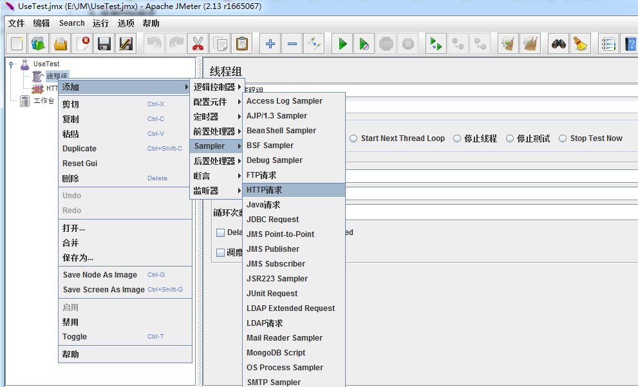Click the Copy toolbar icon
The height and width of the screenshot is (387, 638).
click(220, 44)
